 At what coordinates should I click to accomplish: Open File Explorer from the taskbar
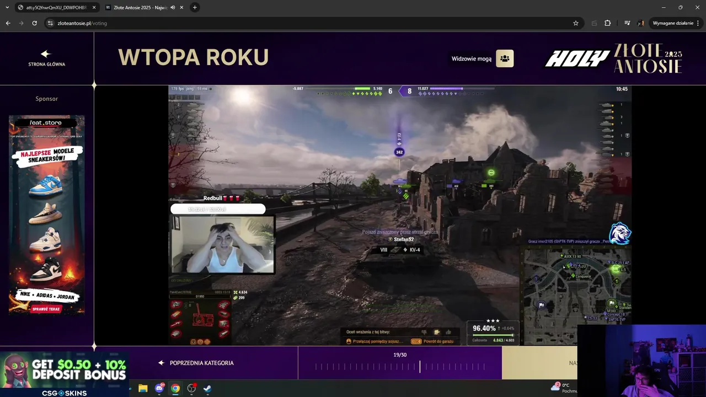[x=143, y=388]
